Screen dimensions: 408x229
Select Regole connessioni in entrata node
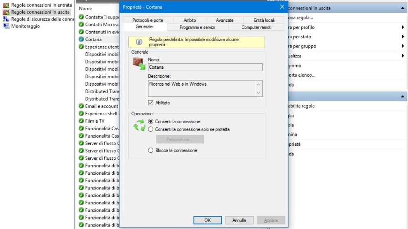click(x=41, y=5)
